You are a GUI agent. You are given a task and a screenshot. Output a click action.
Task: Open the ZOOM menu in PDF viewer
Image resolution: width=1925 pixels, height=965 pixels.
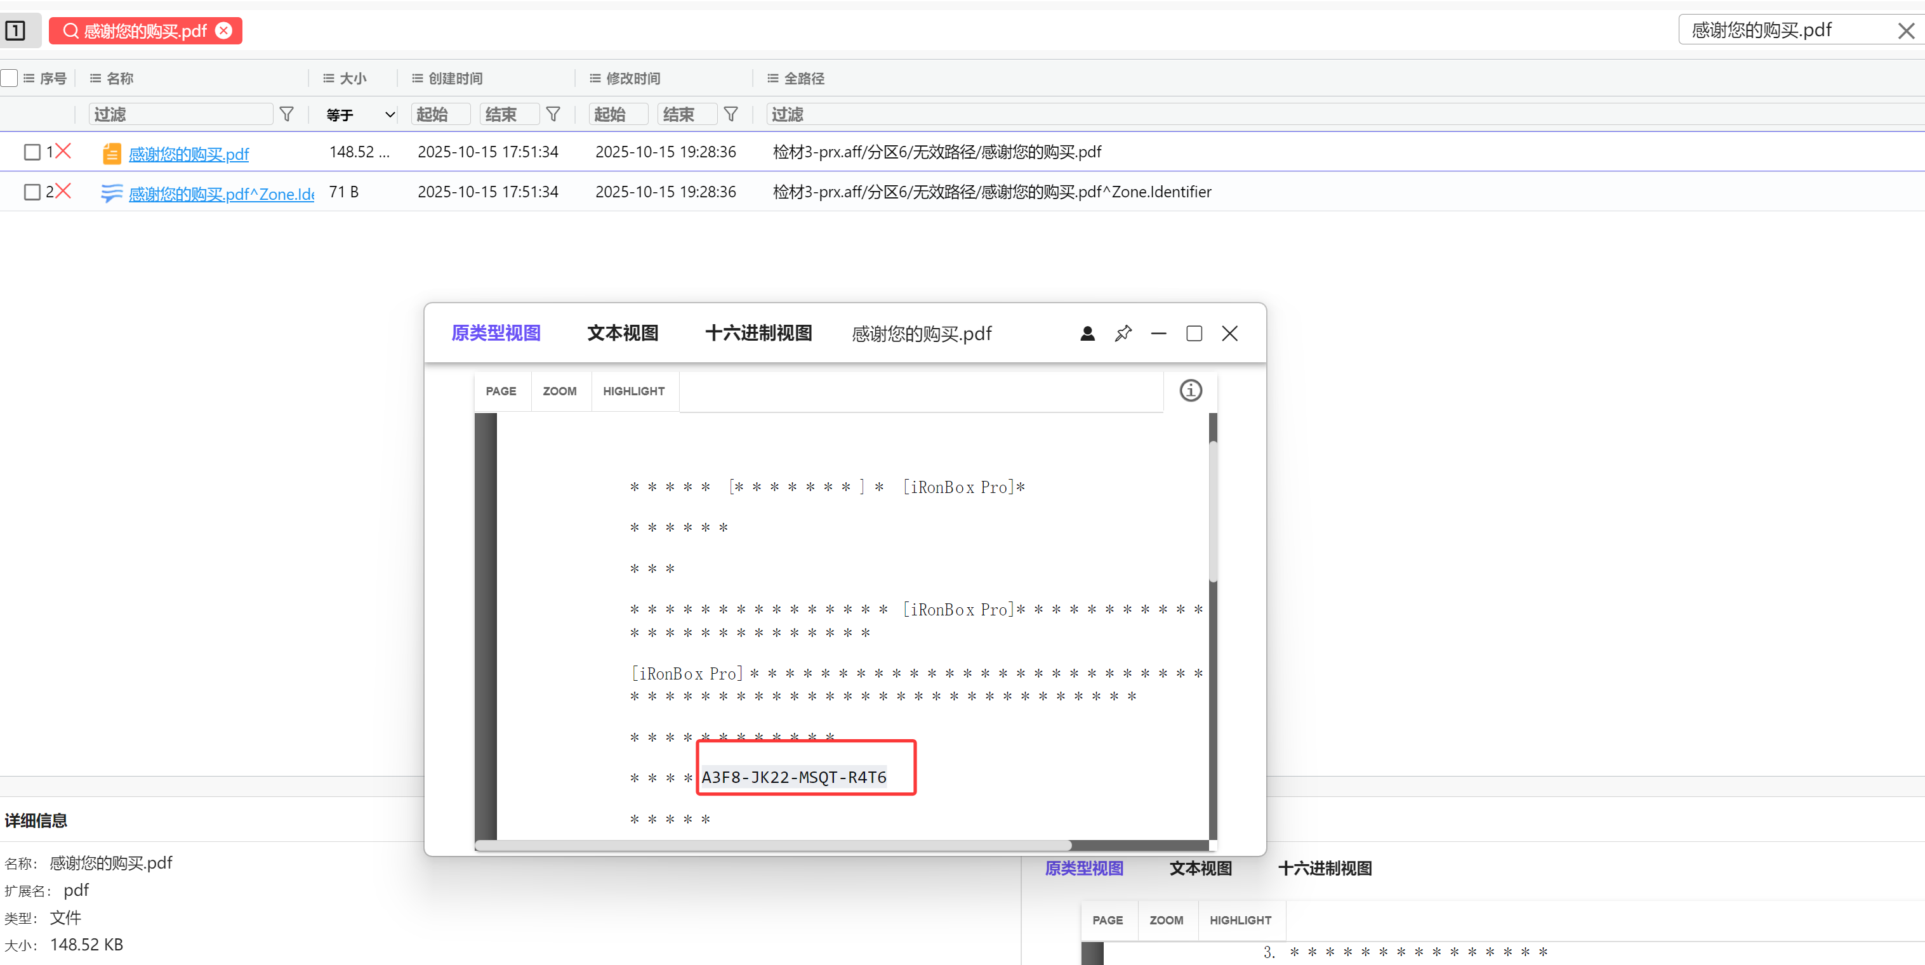coord(560,391)
